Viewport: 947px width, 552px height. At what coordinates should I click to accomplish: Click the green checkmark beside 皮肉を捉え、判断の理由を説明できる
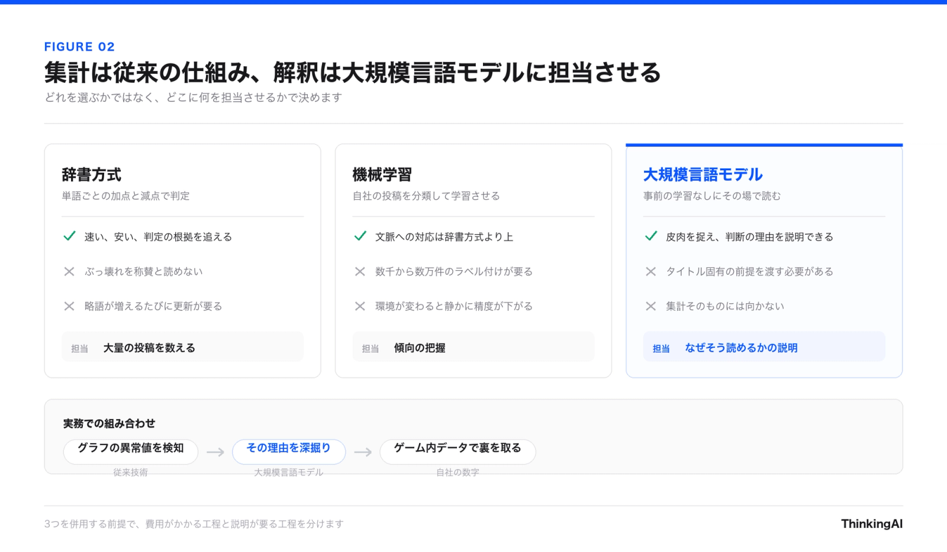[651, 236]
